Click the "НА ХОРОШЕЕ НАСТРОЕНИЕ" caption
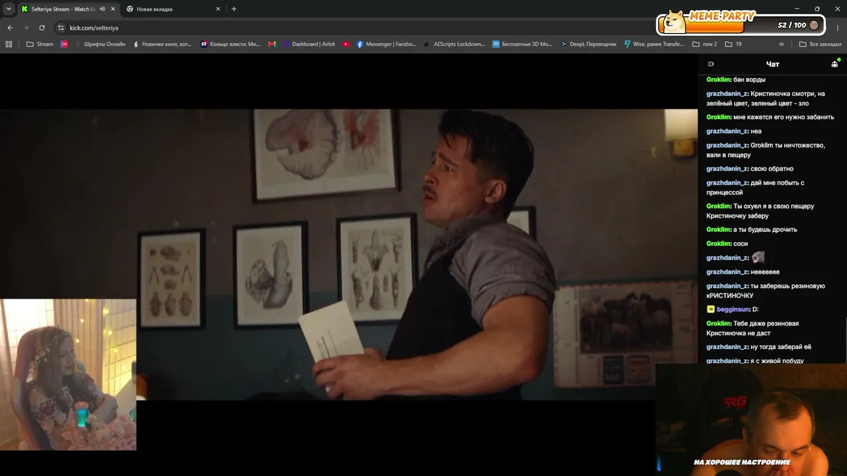847x476 pixels. pos(742,462)
